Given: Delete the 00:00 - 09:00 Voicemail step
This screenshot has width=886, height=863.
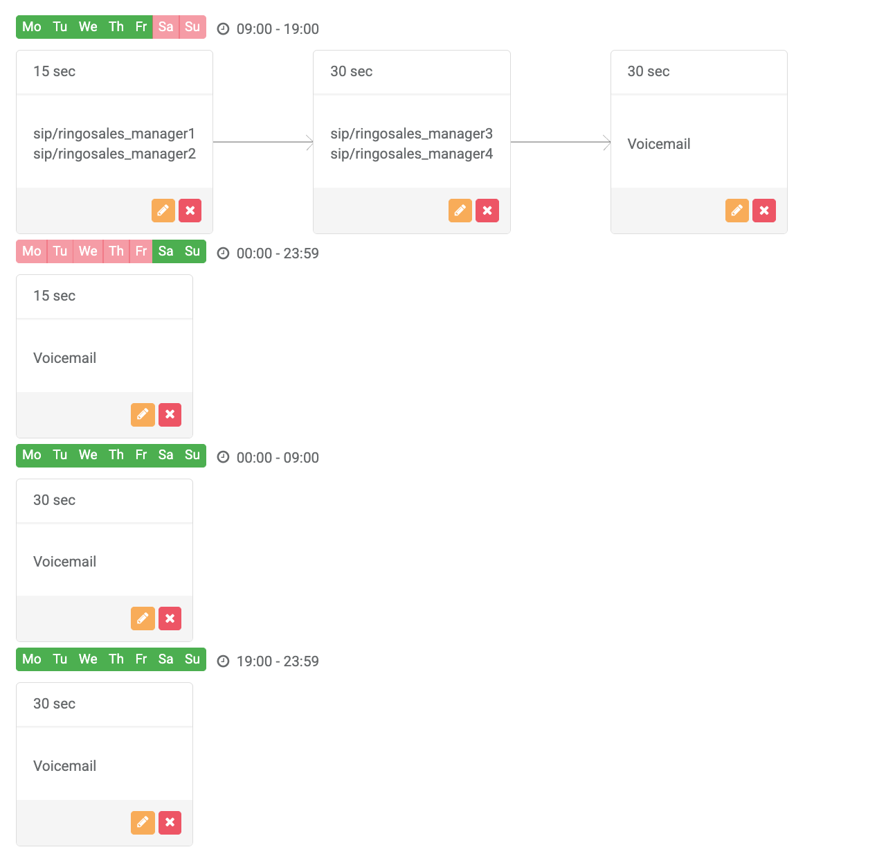Looking at the screenshot, I should [170, 619].
